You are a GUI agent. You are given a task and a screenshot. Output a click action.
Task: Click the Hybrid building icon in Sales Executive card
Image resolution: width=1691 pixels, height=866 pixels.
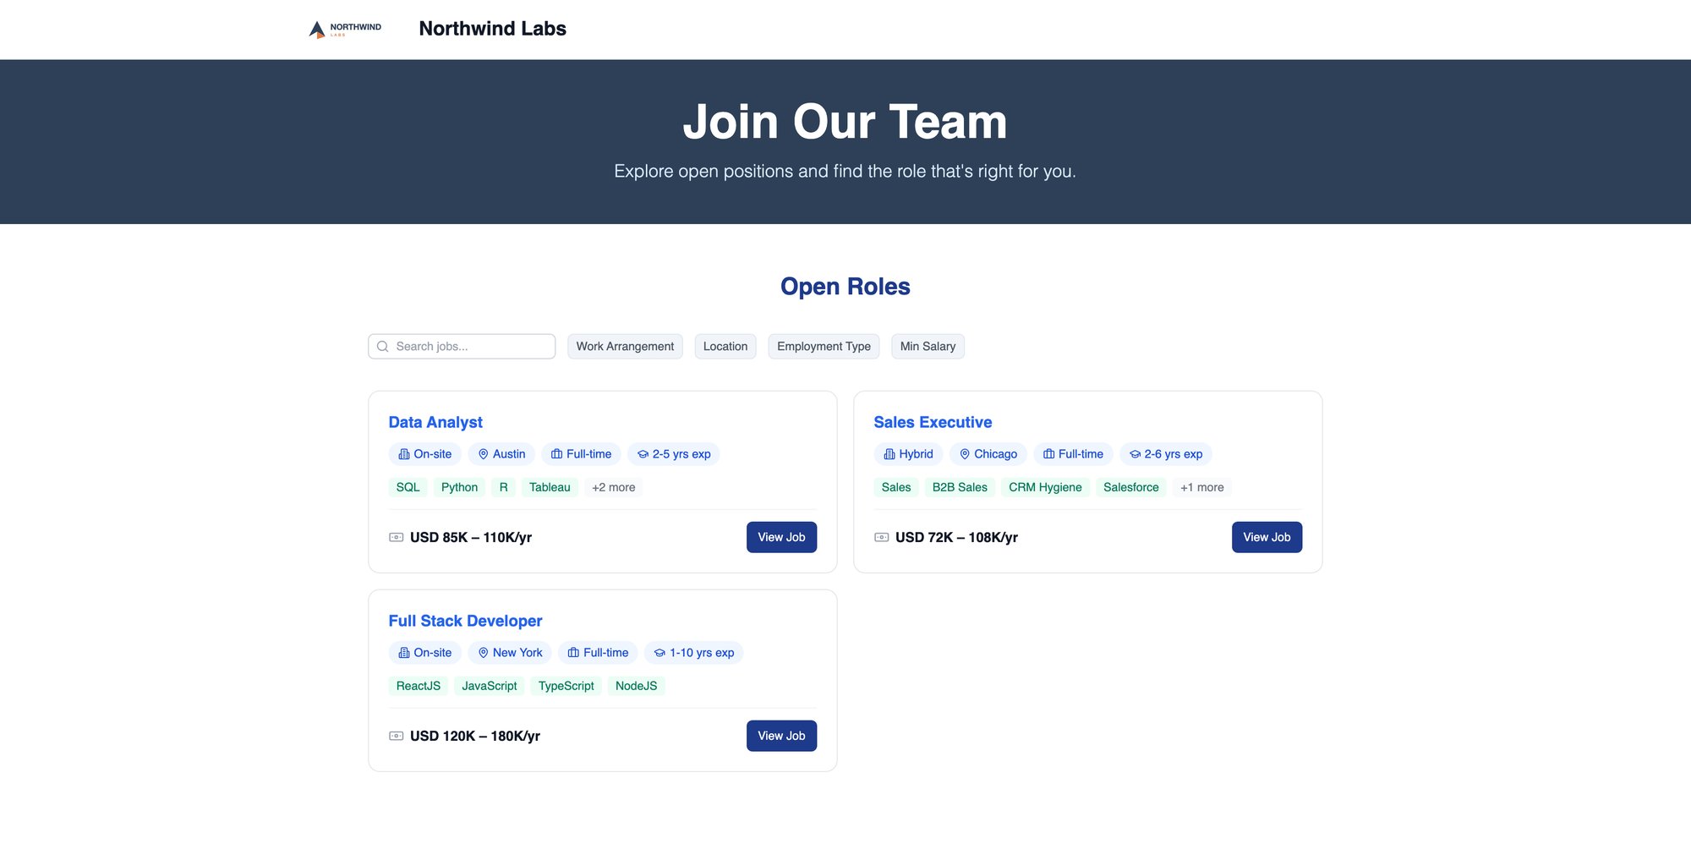pyautogui.click(x=889, y=454)
